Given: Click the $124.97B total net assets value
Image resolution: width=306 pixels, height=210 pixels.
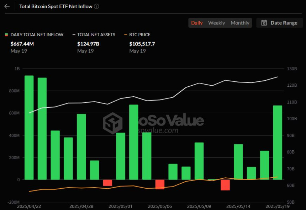Looking at the screenshot, I should point(88,44).
